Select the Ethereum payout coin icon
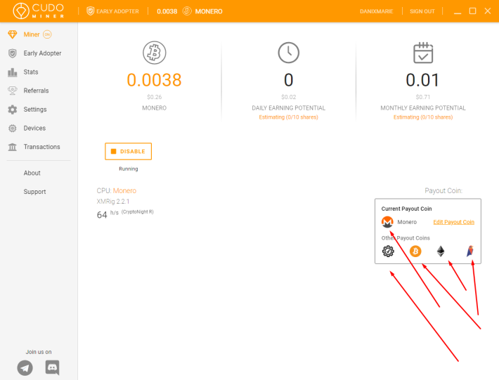The image size is (499, 380). tap(441, 251)
